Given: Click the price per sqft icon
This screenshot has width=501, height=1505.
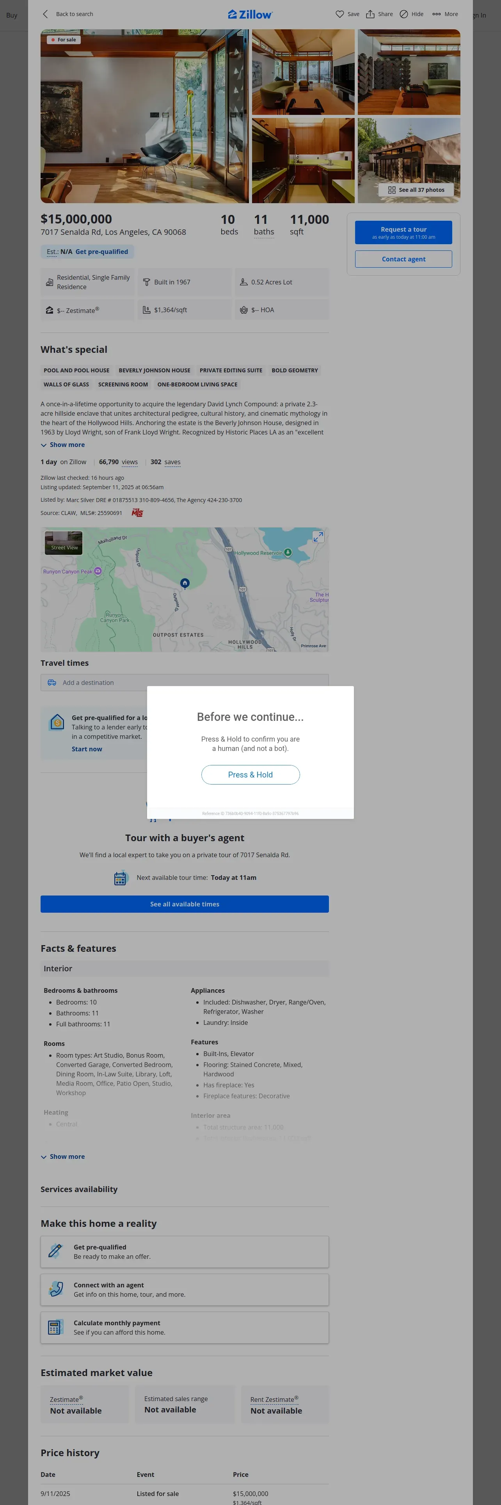Looking at the screenshot, I should click(147, 310).
